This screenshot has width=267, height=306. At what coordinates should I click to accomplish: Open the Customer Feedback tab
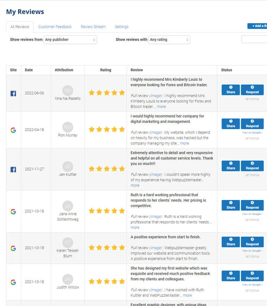point(55,27)
